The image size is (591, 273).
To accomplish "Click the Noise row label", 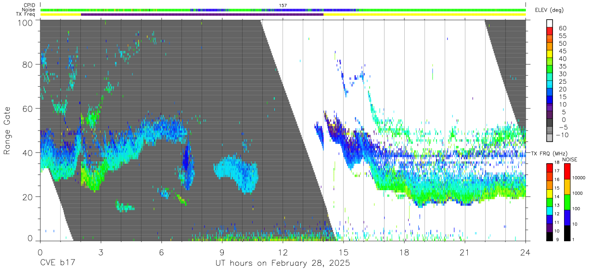I will tap(29, 10).
